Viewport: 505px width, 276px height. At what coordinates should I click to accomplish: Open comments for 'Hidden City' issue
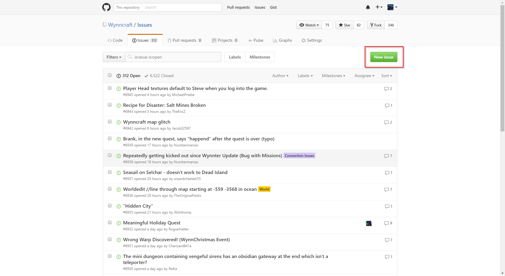pyautogui.click(x=388, y=206)
